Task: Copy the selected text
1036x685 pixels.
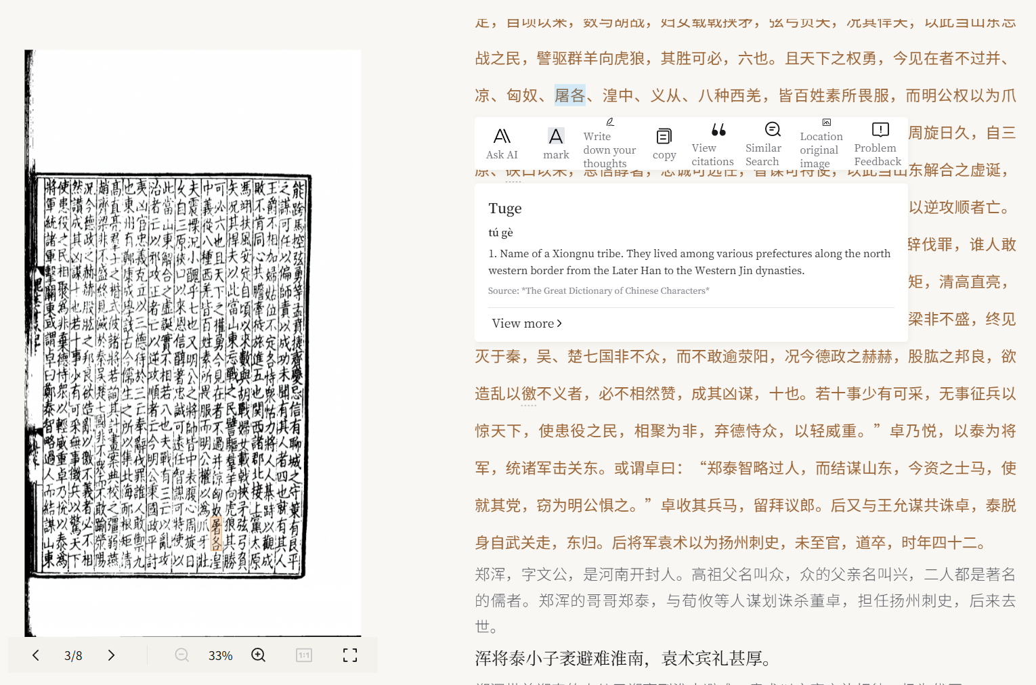Action: point(664,144)
